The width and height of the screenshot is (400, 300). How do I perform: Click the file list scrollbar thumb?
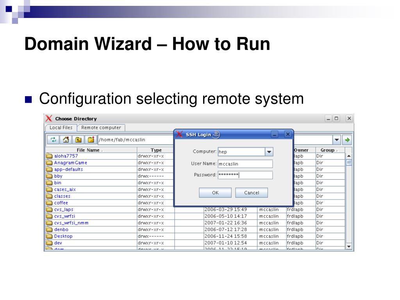click(x=349, y=162)
